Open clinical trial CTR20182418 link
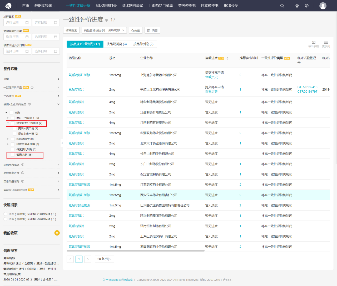This screenshot has height=286, width=337. pos(307,87)
